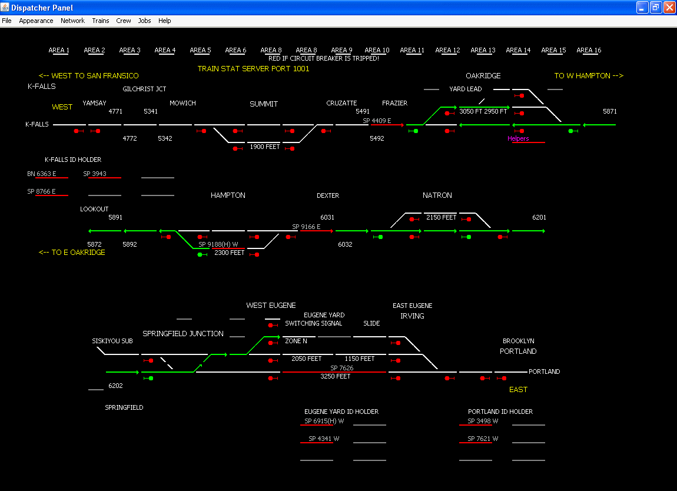Open the Network menu
Screen dimensions: 677x491
[x=72, y=20]
